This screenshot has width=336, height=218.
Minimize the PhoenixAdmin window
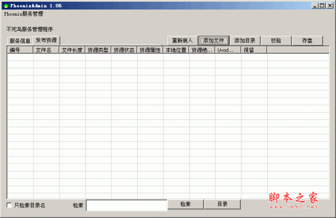315,6
